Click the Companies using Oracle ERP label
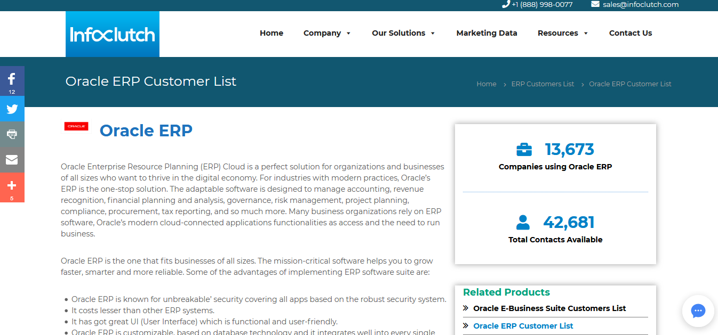Image resolution: width=718 pixels, height=335 pixels. [x=555, y=167]
